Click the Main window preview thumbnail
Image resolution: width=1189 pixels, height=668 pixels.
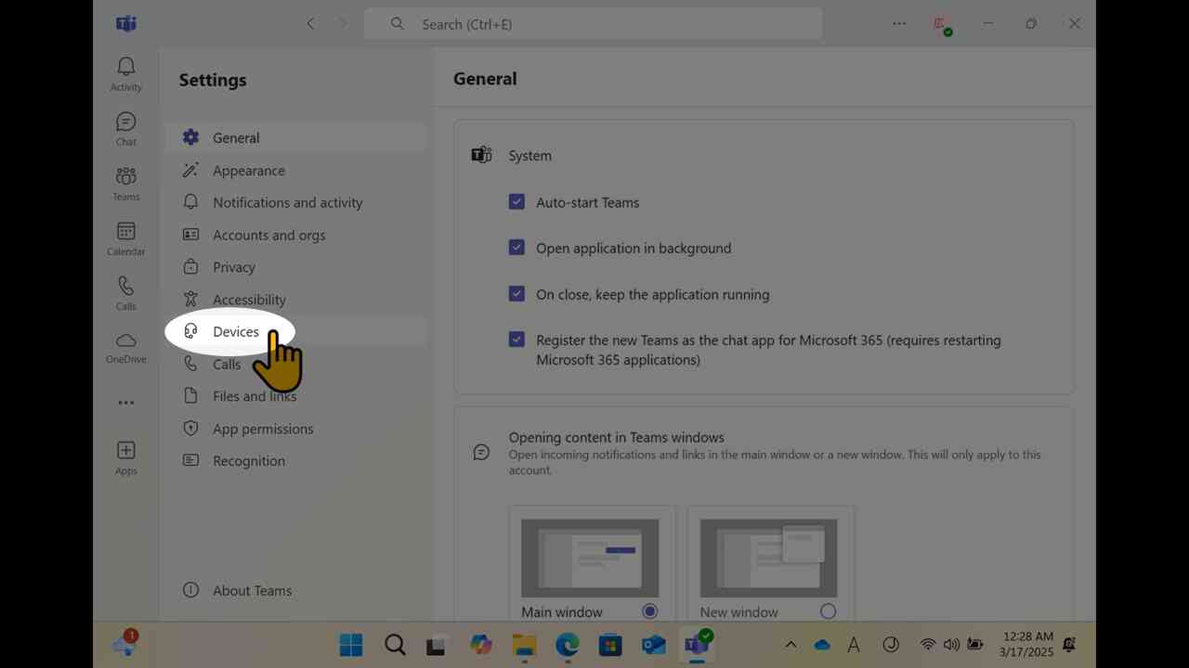(x=590, y=558)
